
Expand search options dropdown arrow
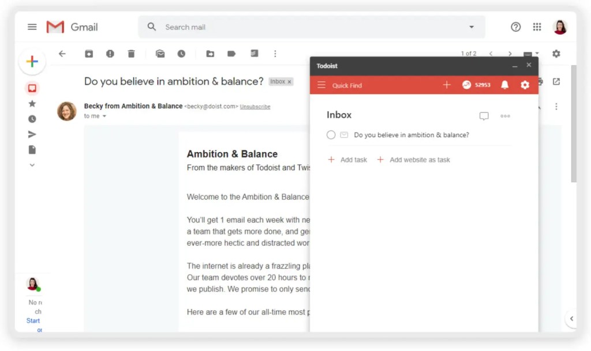[472, 27]
